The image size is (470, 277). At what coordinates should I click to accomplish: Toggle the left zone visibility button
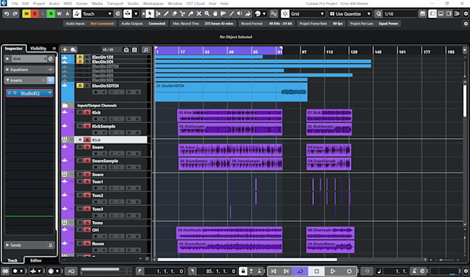click(432, 14)
